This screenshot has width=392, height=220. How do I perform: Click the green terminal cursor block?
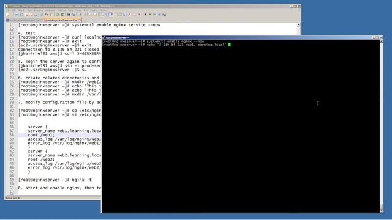point(230,45)
